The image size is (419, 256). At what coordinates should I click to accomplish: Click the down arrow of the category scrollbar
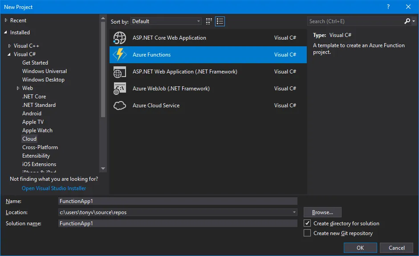(103, 169)
